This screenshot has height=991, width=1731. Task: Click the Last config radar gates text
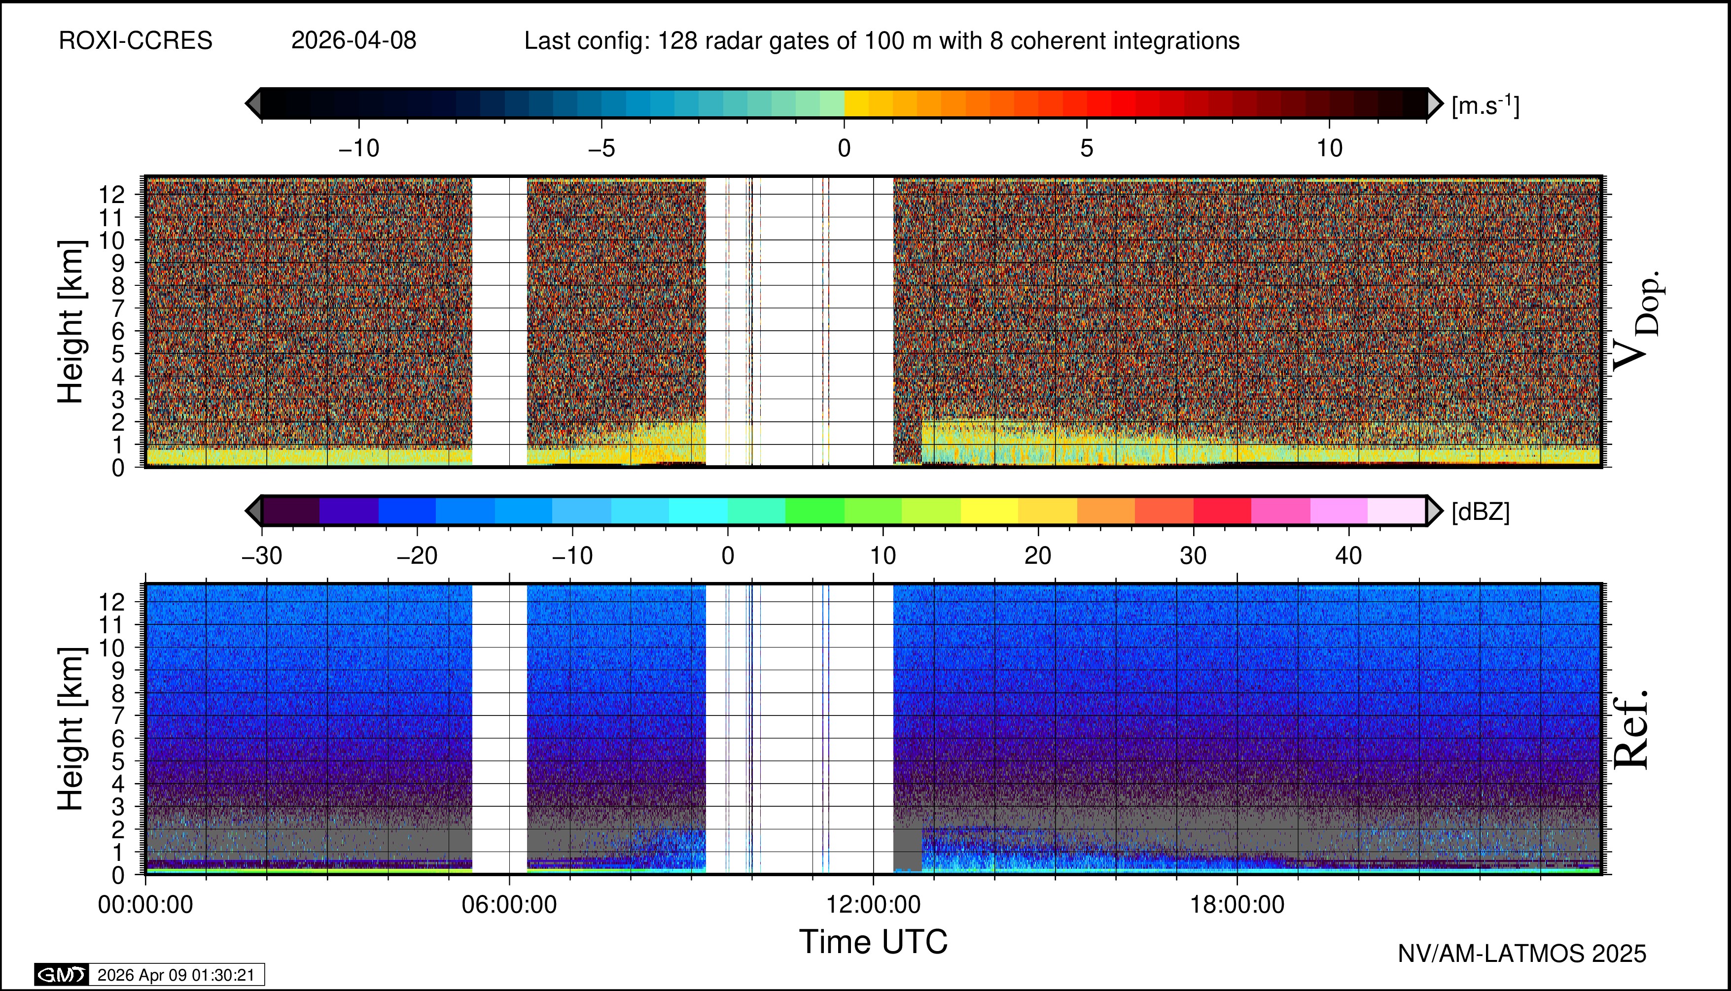(x=881, y=41)
